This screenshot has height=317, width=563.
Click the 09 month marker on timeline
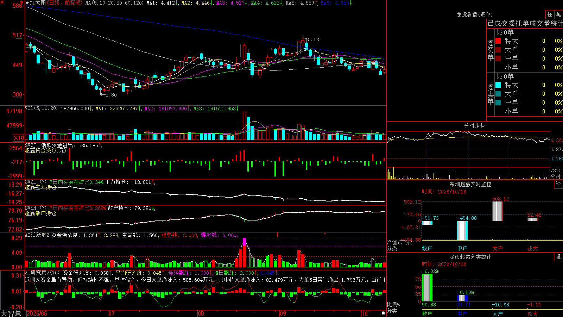[x=283, y=313]
